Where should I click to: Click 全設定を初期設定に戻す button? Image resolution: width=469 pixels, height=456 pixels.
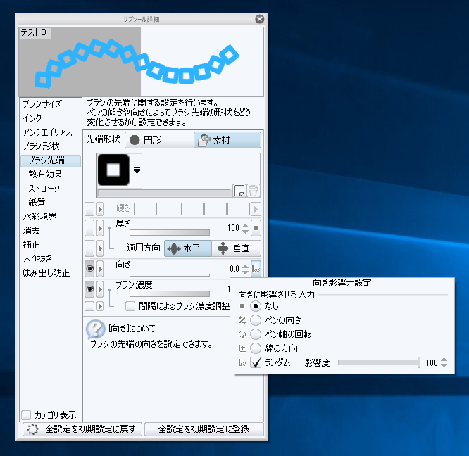click(82, 429)
